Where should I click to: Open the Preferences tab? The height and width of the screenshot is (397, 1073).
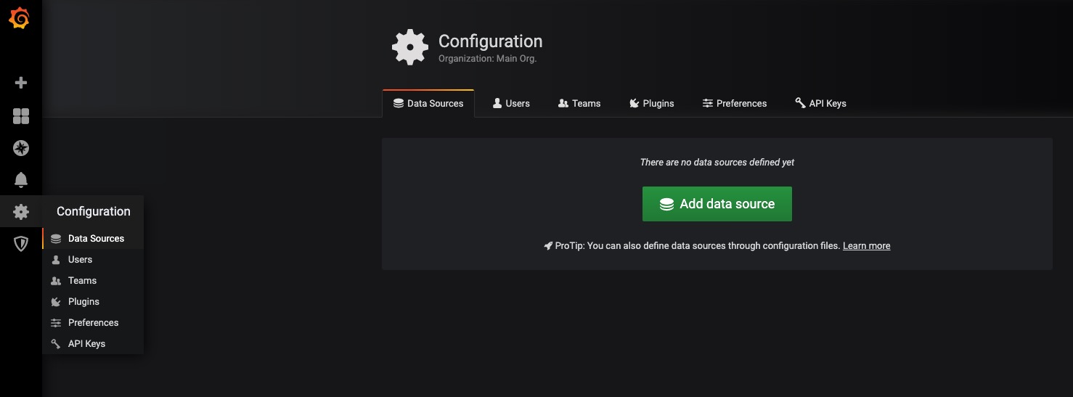[734, 104]
